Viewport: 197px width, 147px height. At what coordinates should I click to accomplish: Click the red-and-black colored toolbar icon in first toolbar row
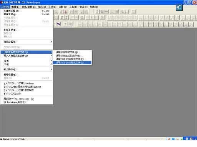[x=66, y=12]
